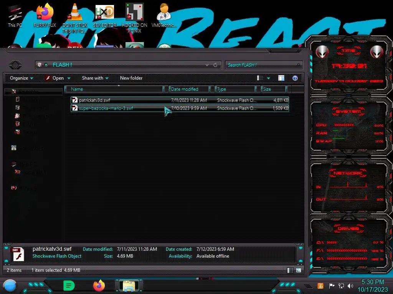Toggle the preview pane button
Screen dimensions: 393x294
pyautogui.click(x=281, y=78)
